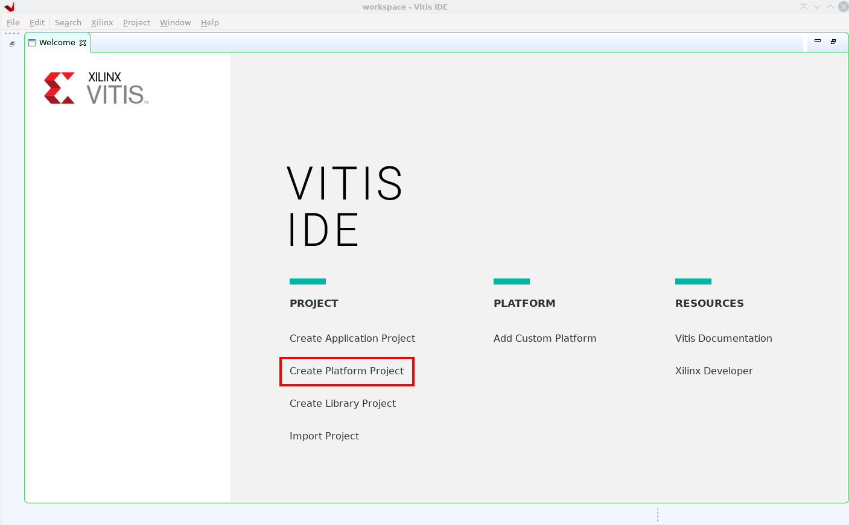The image size is (849, 525).
Task: Open the Help menu
Action: click(x=210, y=22)
